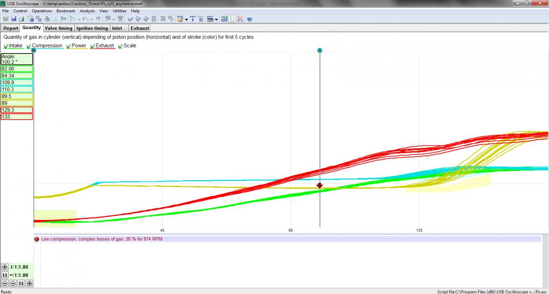The height and width of the screenshot is (294, 549).
Task: Click the red X toolbar icon
Action: (240, 19)
